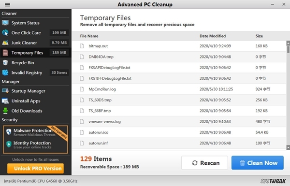Click the trash icon on Clean Now
The height and width of the screenshot is (186, 290).
coord(242,163)
